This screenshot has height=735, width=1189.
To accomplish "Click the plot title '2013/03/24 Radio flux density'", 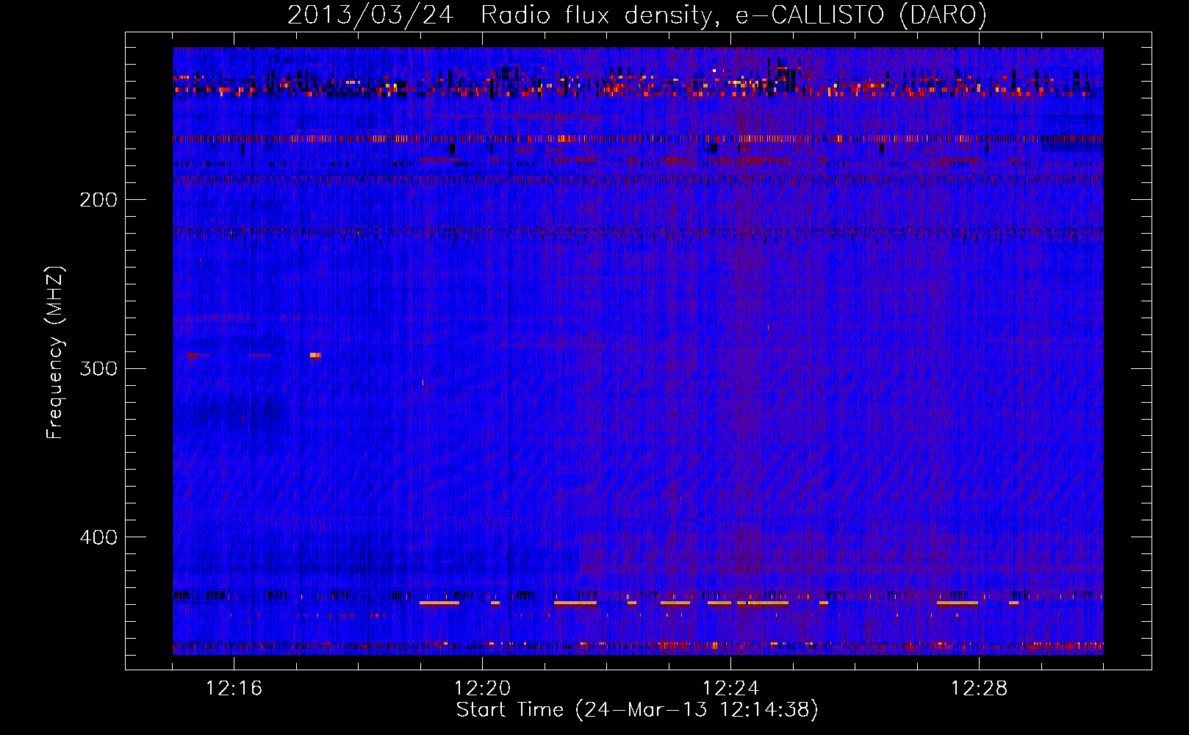I will pyautogui.click(x=500, y=15).
